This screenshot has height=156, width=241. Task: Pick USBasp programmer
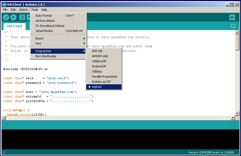pos(104,71)
